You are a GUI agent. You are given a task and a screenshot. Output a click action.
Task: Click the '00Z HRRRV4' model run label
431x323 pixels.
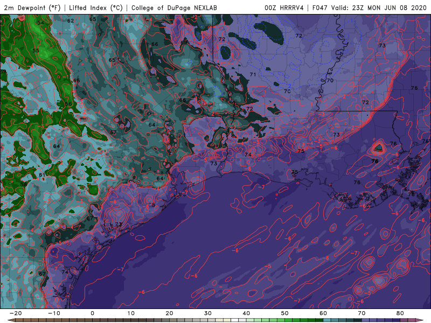pyautogui.click(x=284, y=8)
